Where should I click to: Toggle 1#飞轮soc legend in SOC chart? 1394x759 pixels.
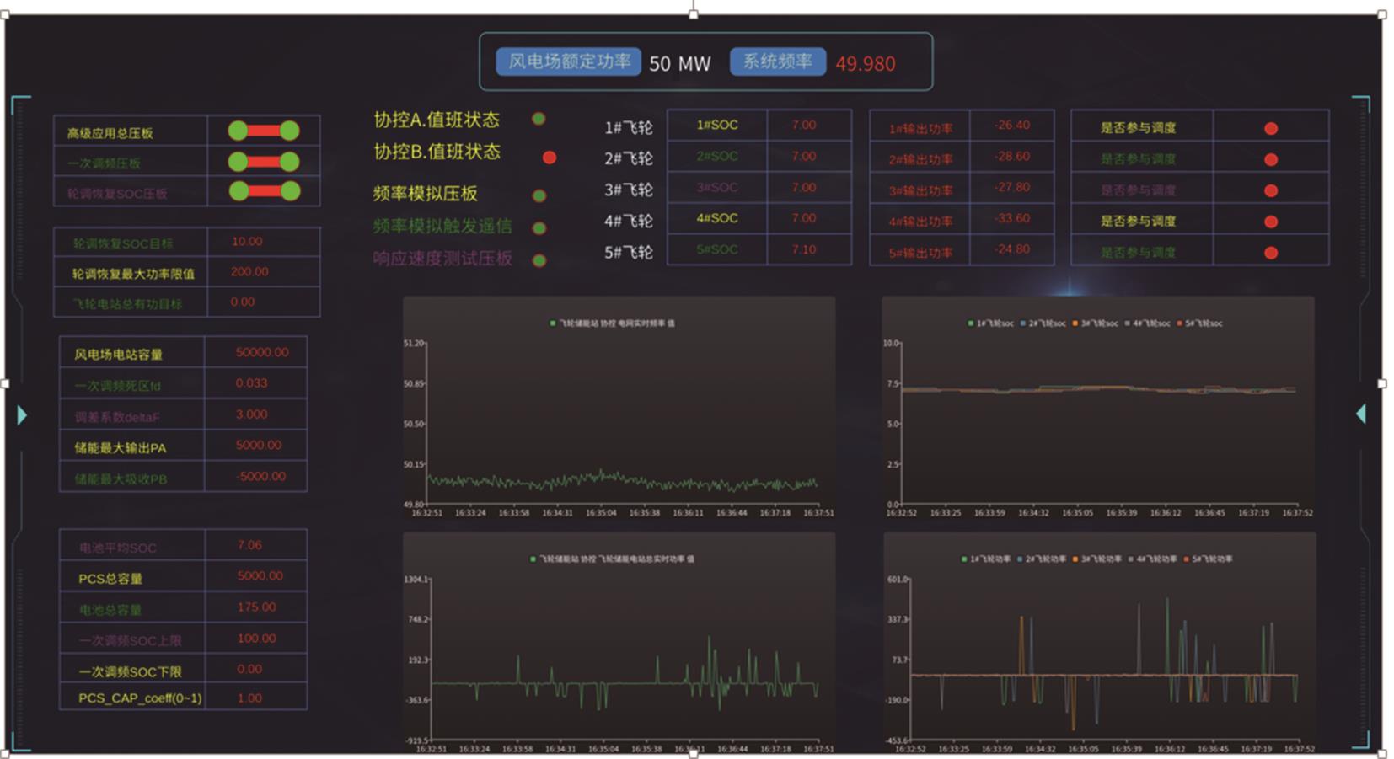point(992,323)
